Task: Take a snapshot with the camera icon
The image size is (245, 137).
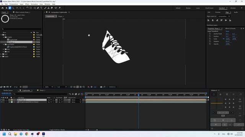Action: [101, 87]
